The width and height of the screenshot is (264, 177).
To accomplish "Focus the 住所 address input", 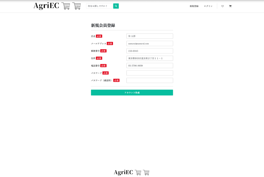I will click(150, 58).
